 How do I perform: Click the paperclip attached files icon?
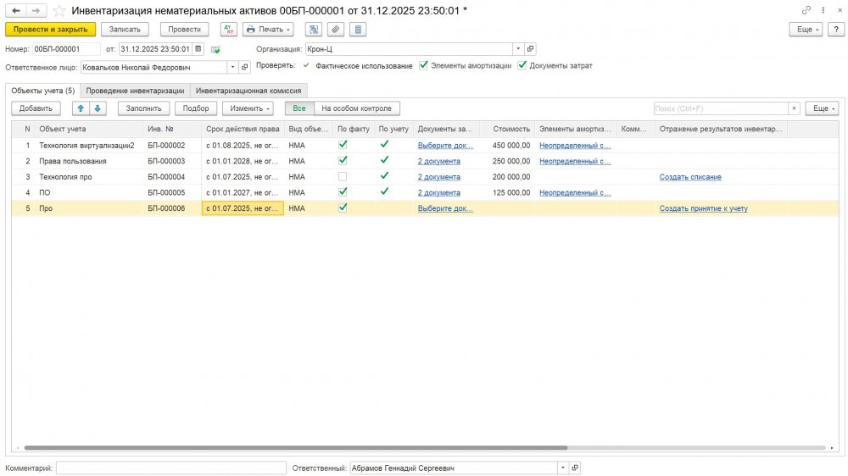(x=336, y=29)
